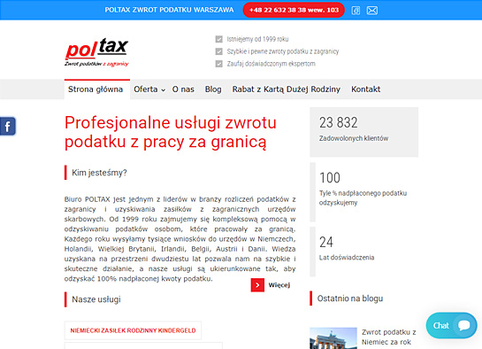Click the 100 Tyle % nadpłaconego podatku counter
The width and height of the screenshot is (482, 349).
[x=364, y=192]
